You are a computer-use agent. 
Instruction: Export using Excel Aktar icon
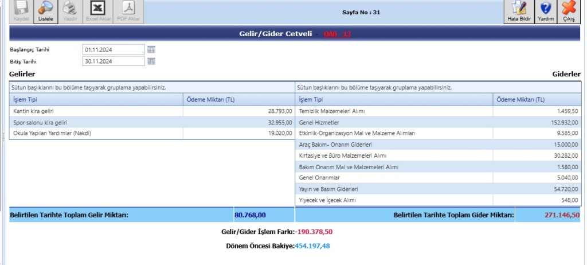(98, 9)
